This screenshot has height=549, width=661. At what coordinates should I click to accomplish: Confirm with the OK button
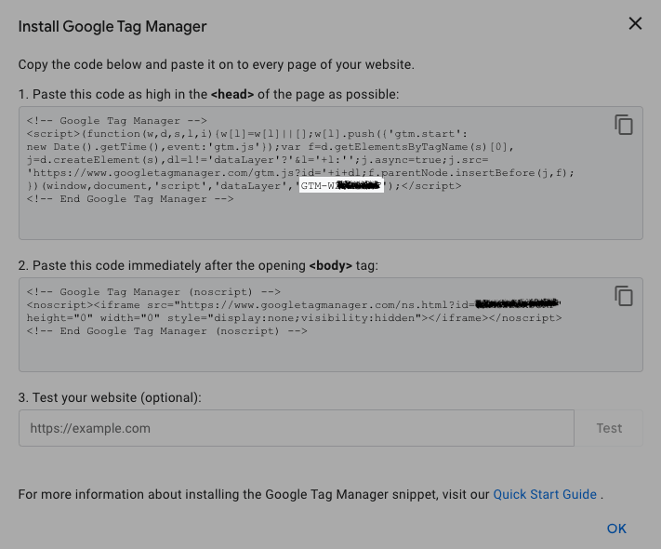point(616,529)
